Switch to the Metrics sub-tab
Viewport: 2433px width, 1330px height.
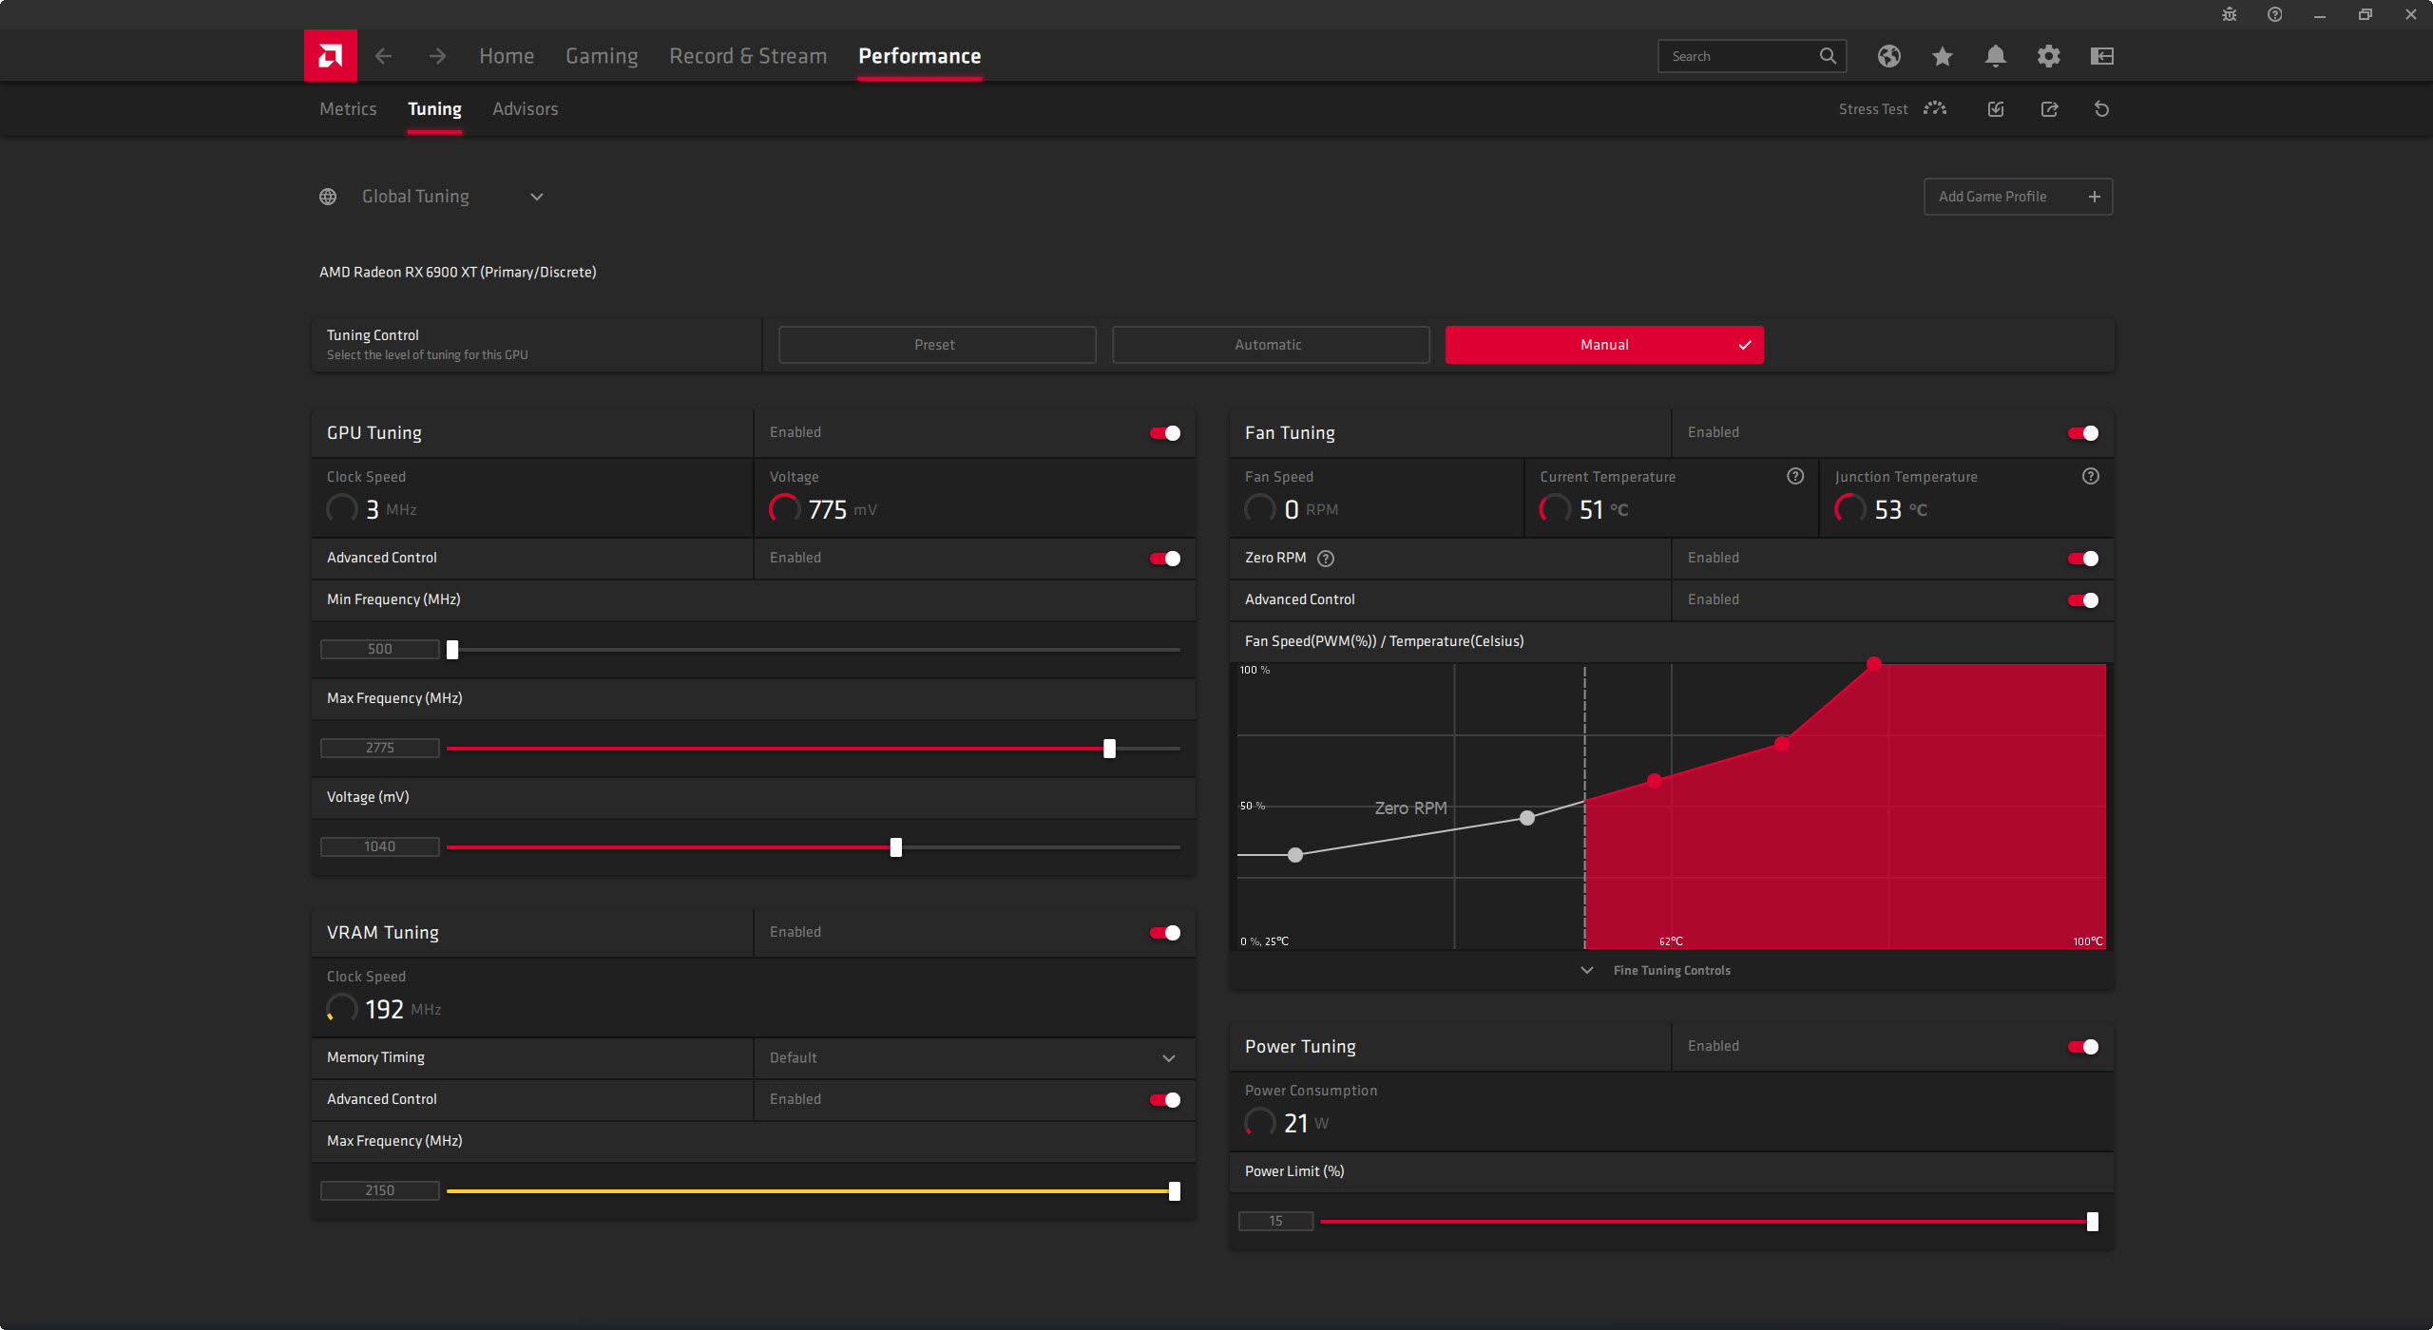348,109
